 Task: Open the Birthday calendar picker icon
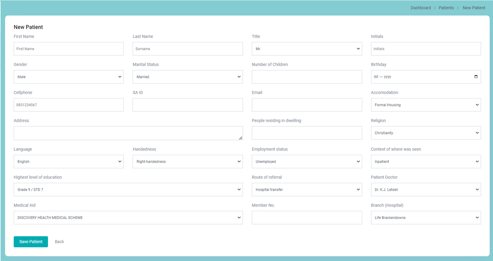point(476,77)
